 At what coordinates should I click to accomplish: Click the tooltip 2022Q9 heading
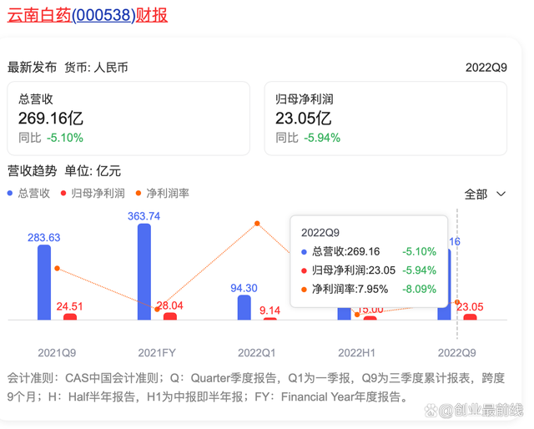pyautogui.click(x=320, y=233)
